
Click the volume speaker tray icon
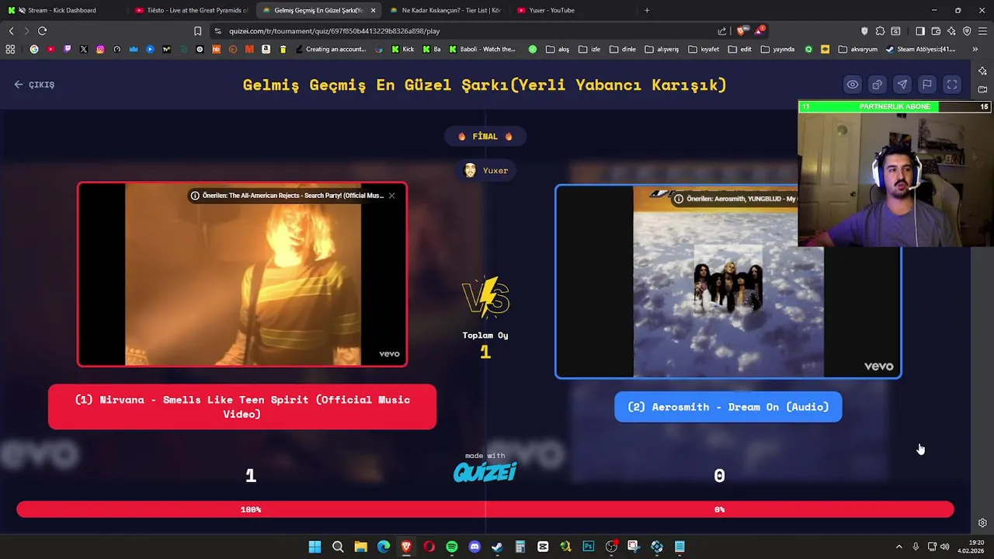tap(944, 547)
